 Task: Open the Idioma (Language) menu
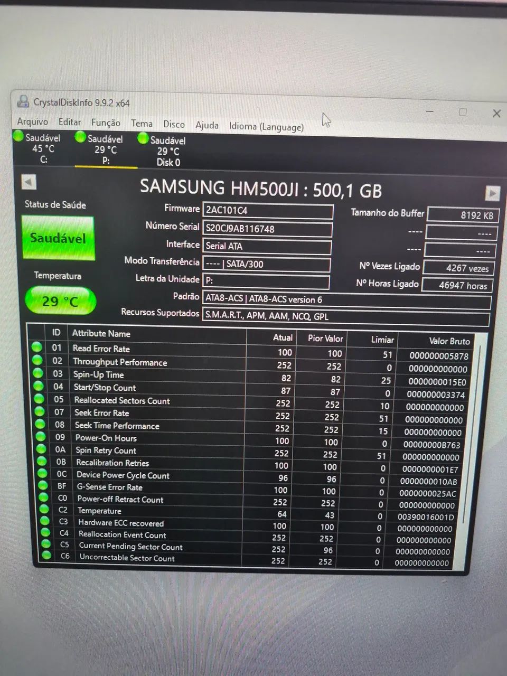[x=266, y=127]
